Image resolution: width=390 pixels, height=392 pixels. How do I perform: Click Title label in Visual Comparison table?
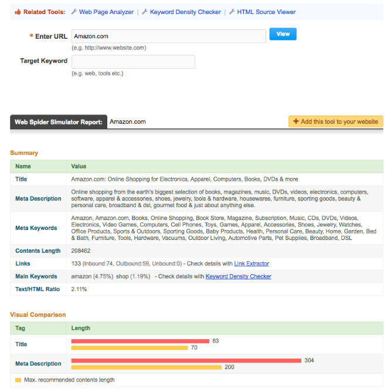pos(21,344)
